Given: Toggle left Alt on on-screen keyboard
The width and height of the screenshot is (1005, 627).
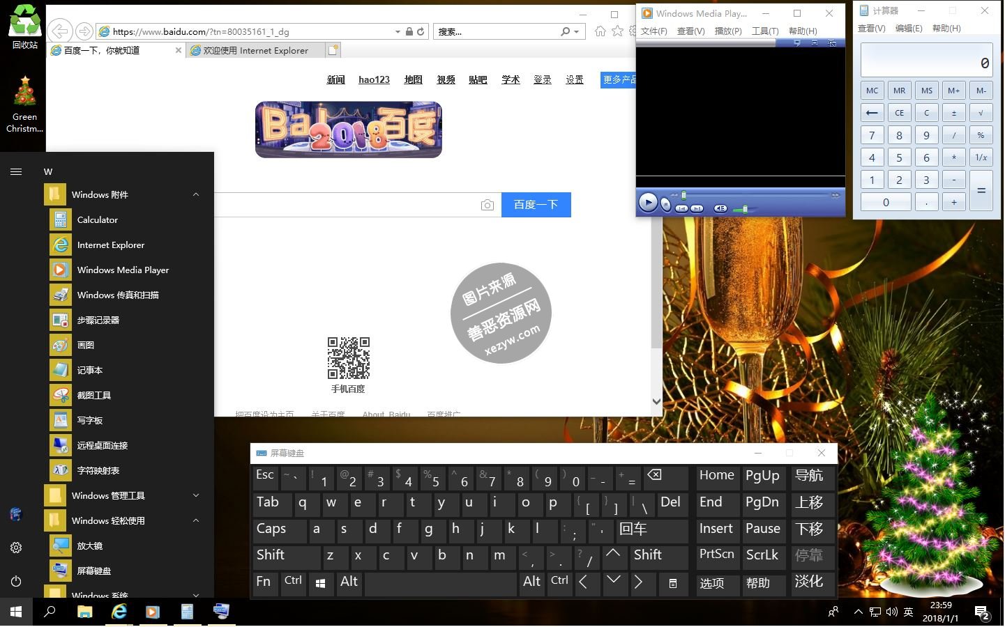Looking at the screenshot, I should click(349, 584).
